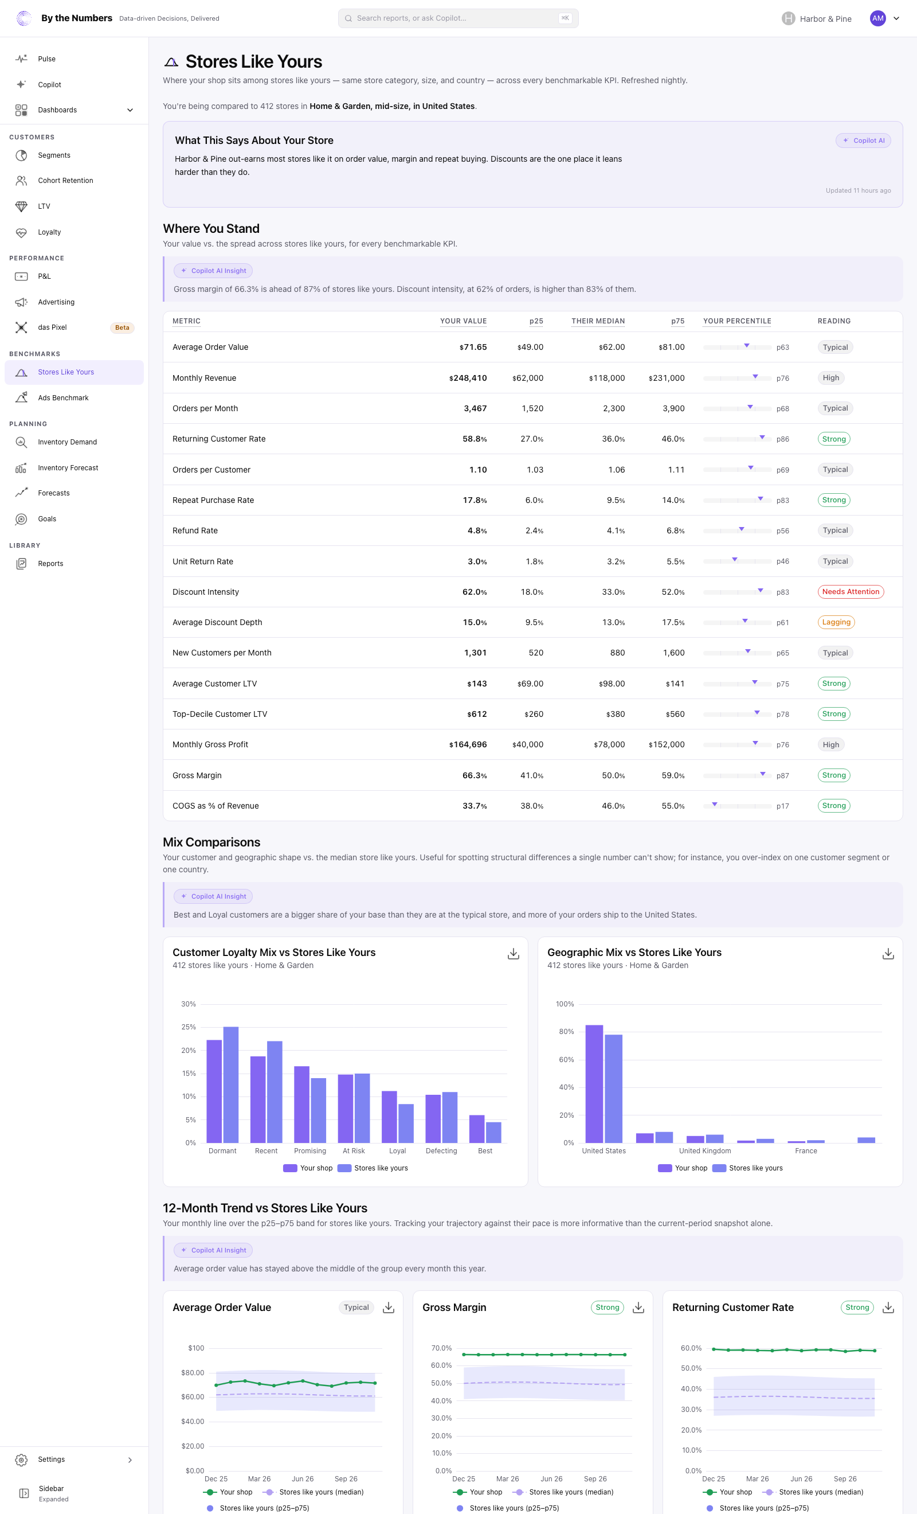This screenshot has height=1514, width=917.
Task: Expand the Settings arrow
Action: [130, 1460]
